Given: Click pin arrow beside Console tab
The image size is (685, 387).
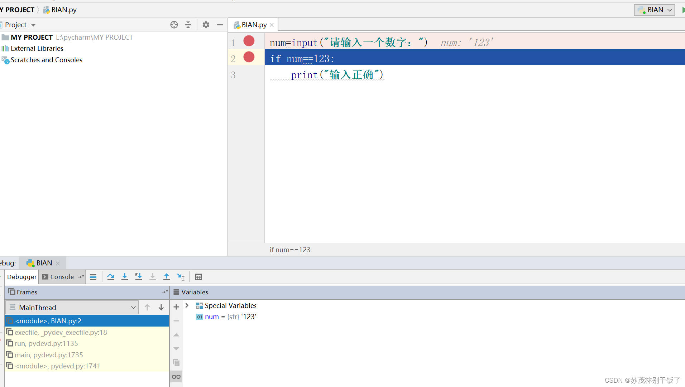Looking at the screenshot, I should (81, 276).
